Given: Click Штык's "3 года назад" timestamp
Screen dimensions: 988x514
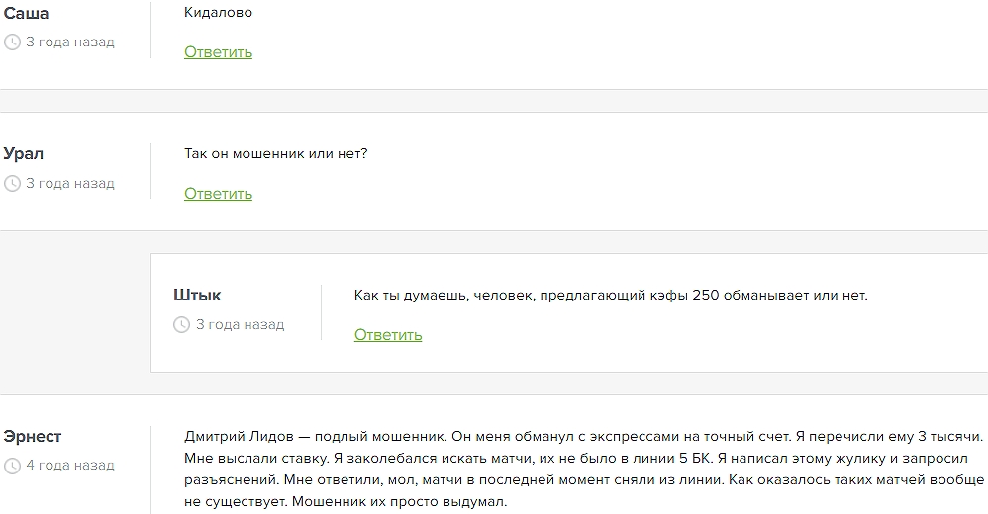Looking at the screenshot, I should point(241,325).
